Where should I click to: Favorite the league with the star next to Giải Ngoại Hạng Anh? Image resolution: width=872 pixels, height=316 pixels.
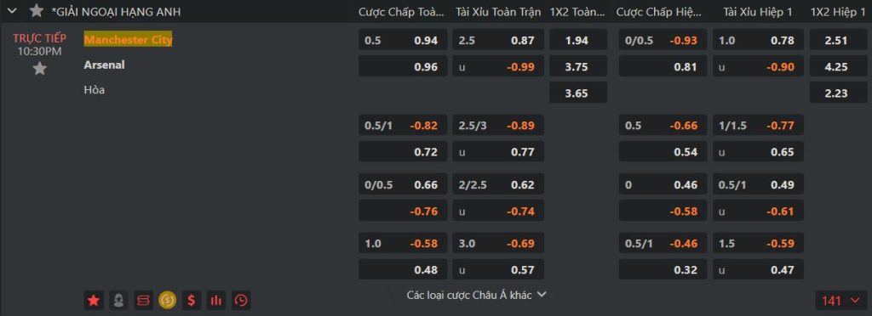(37, 11)
